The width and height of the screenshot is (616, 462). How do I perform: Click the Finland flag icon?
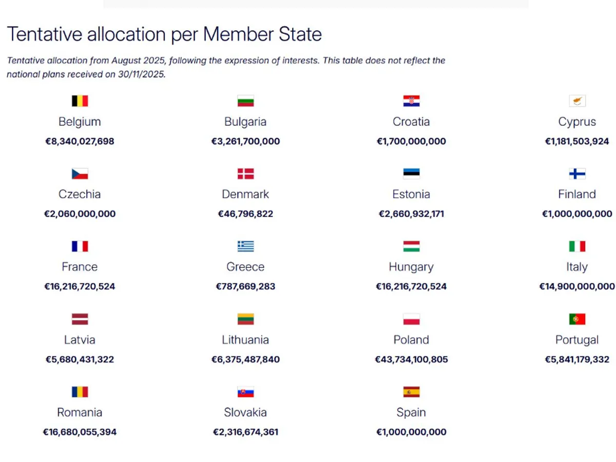(x=577, y=174)
